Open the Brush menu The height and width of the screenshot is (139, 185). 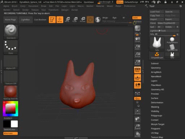pos(14,6)
